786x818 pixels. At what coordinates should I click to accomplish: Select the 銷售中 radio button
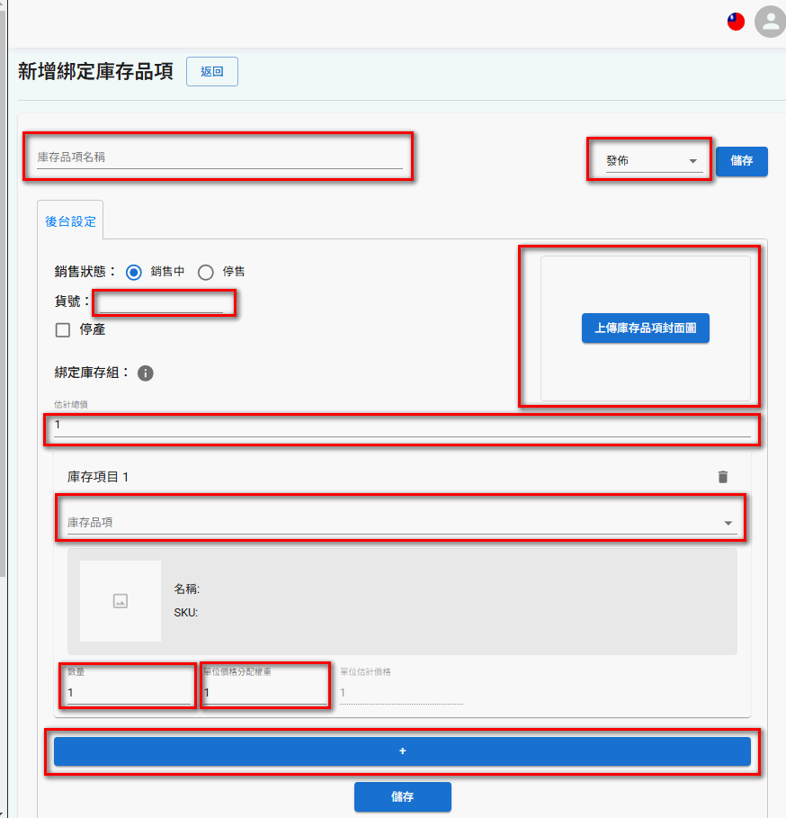133,272
